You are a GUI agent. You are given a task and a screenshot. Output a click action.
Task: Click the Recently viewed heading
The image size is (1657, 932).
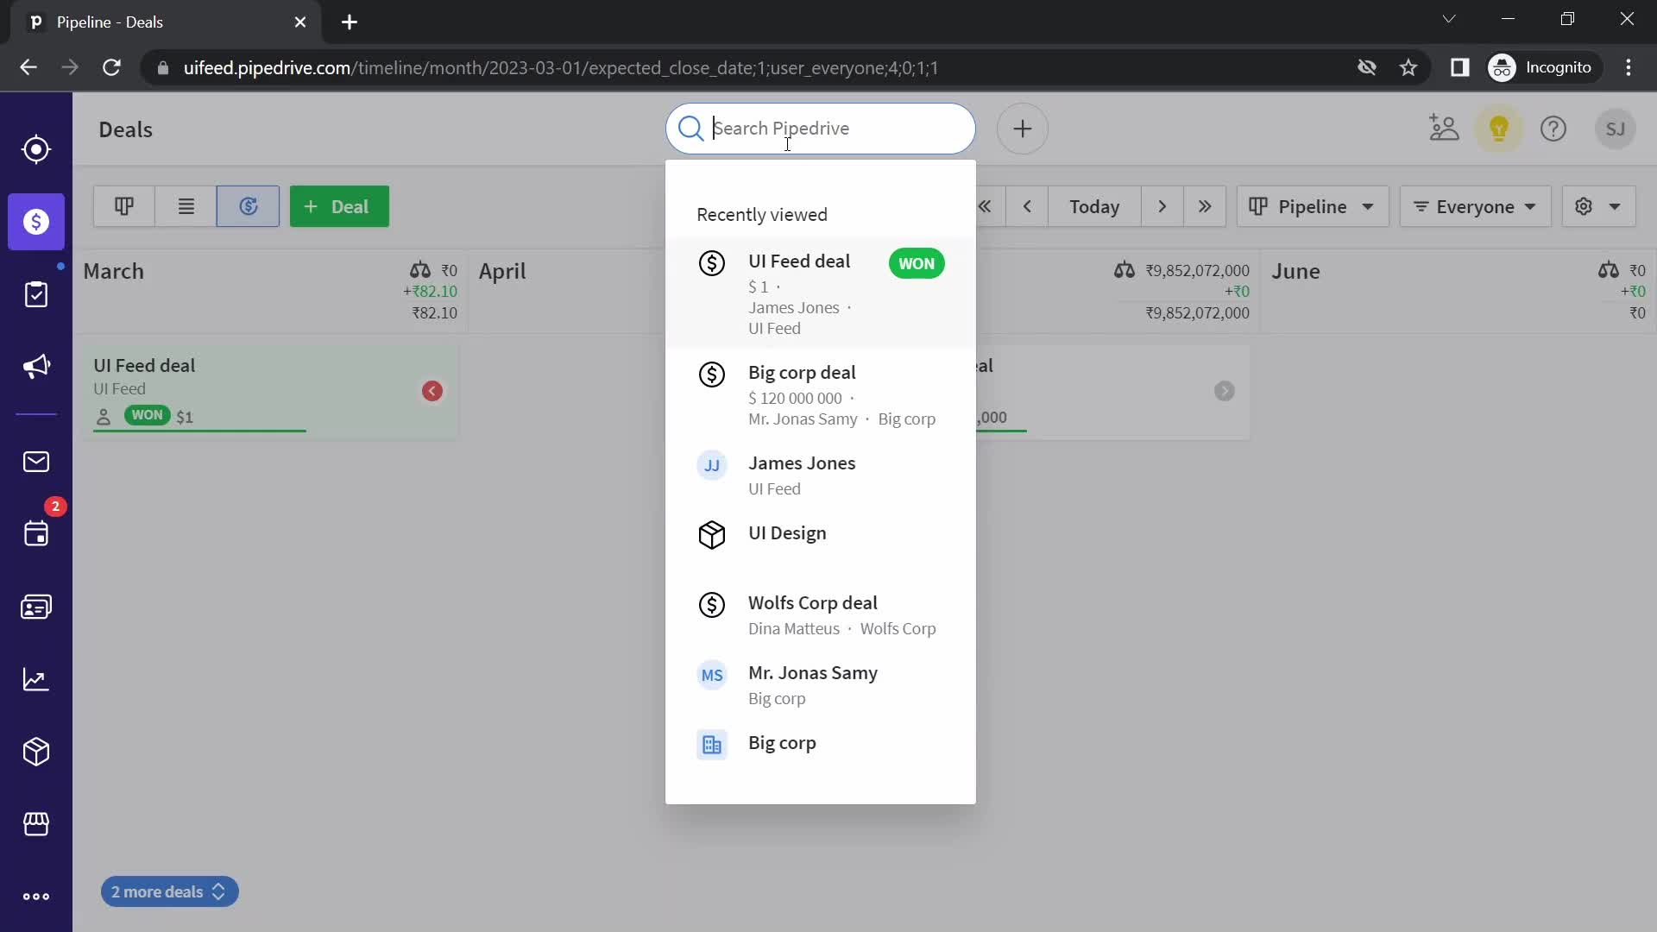(762, 215)
